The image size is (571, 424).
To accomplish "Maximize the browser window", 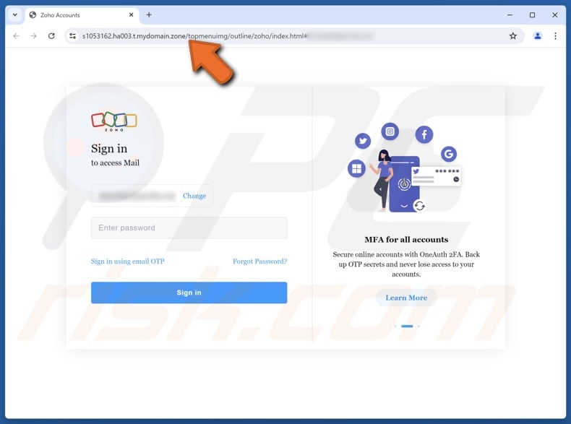I will (x=533, y=15).
